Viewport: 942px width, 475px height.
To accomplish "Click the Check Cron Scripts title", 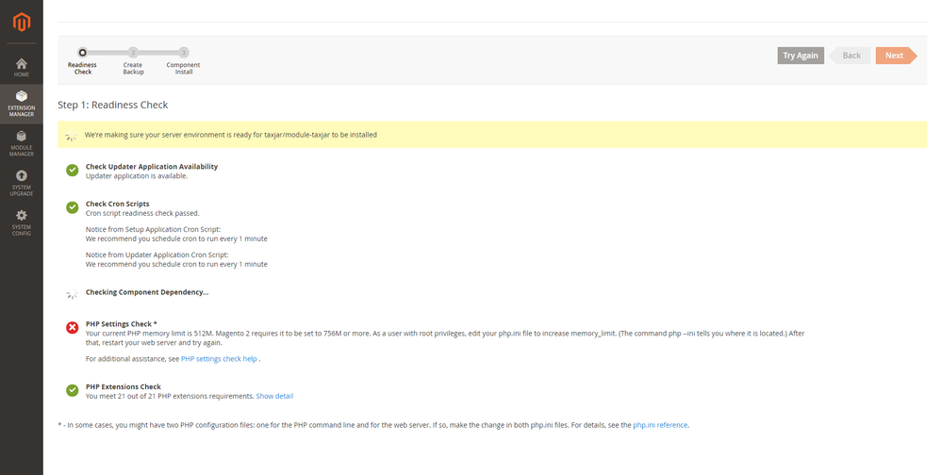I will coord(117,204).
